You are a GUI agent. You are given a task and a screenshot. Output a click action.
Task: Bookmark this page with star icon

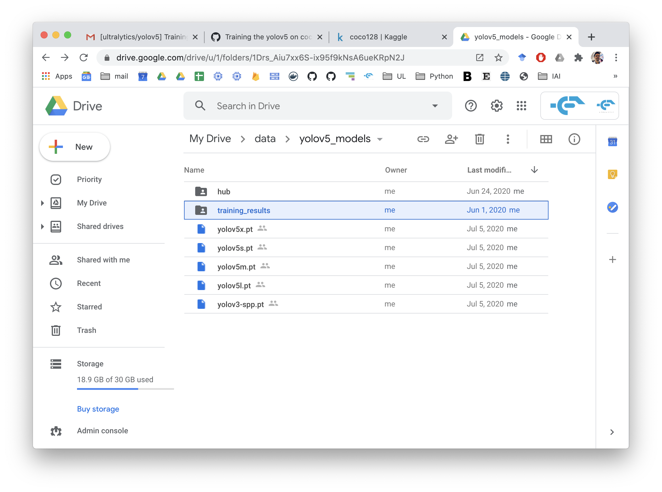pyautogui.click(x=498, y=58)
